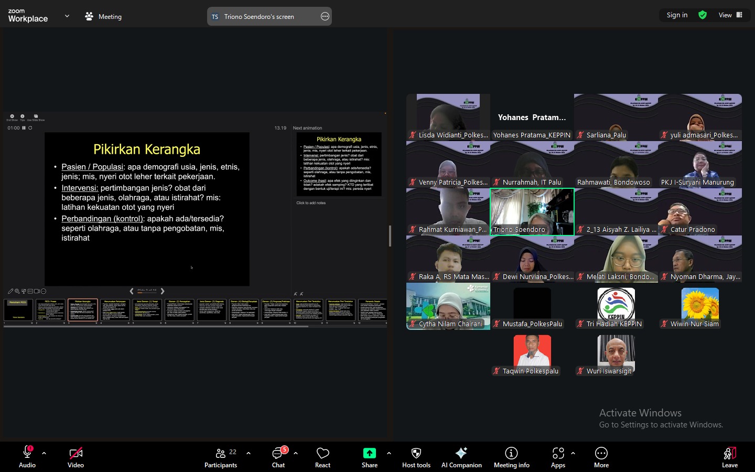Image resolution: width=755 pixels, height=472 pixels.
Task: Launch AI Companion
Action: pyautogui.click(x=461, y=457)
